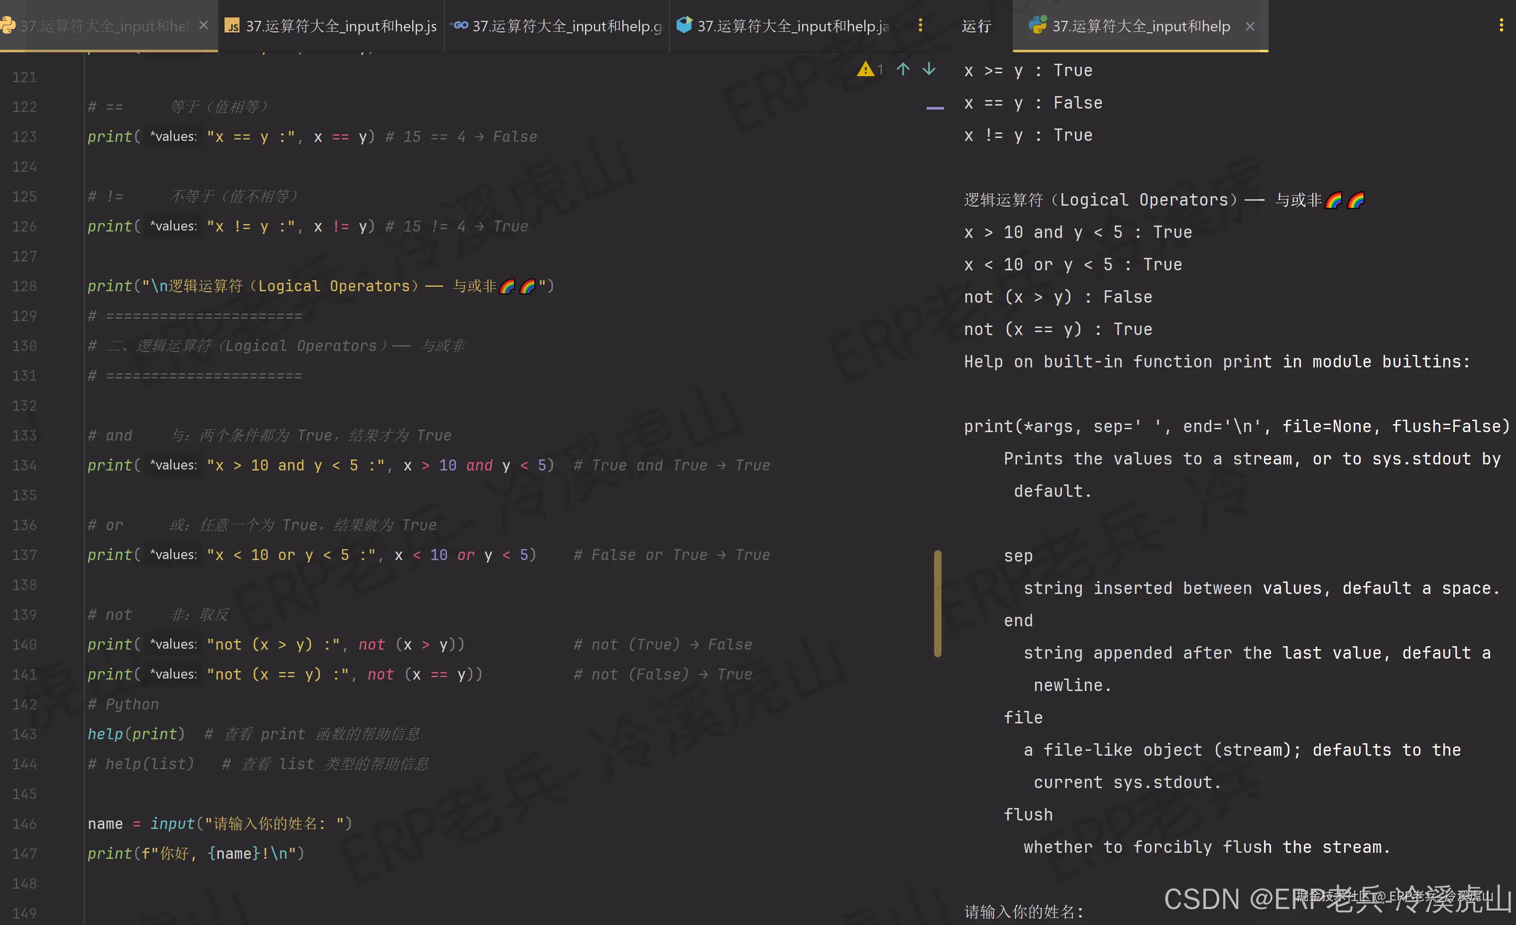Click the purple stripe mark in gutter
Screen dimensions: 1516x925
(x=934, y=109)
